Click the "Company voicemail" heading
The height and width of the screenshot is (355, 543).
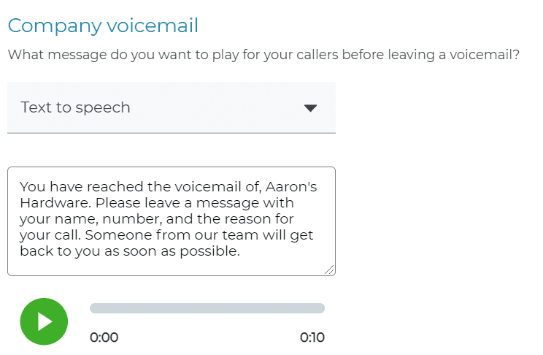tap(103, 26)
